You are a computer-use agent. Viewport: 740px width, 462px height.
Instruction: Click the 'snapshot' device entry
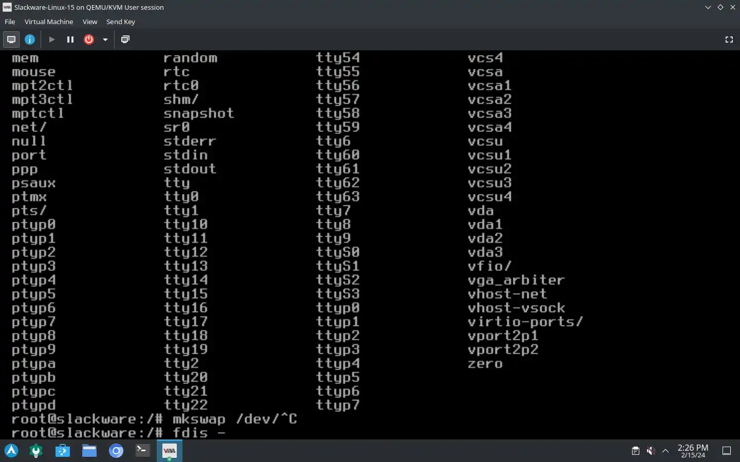pyautogui.click(x=198, y=113)
